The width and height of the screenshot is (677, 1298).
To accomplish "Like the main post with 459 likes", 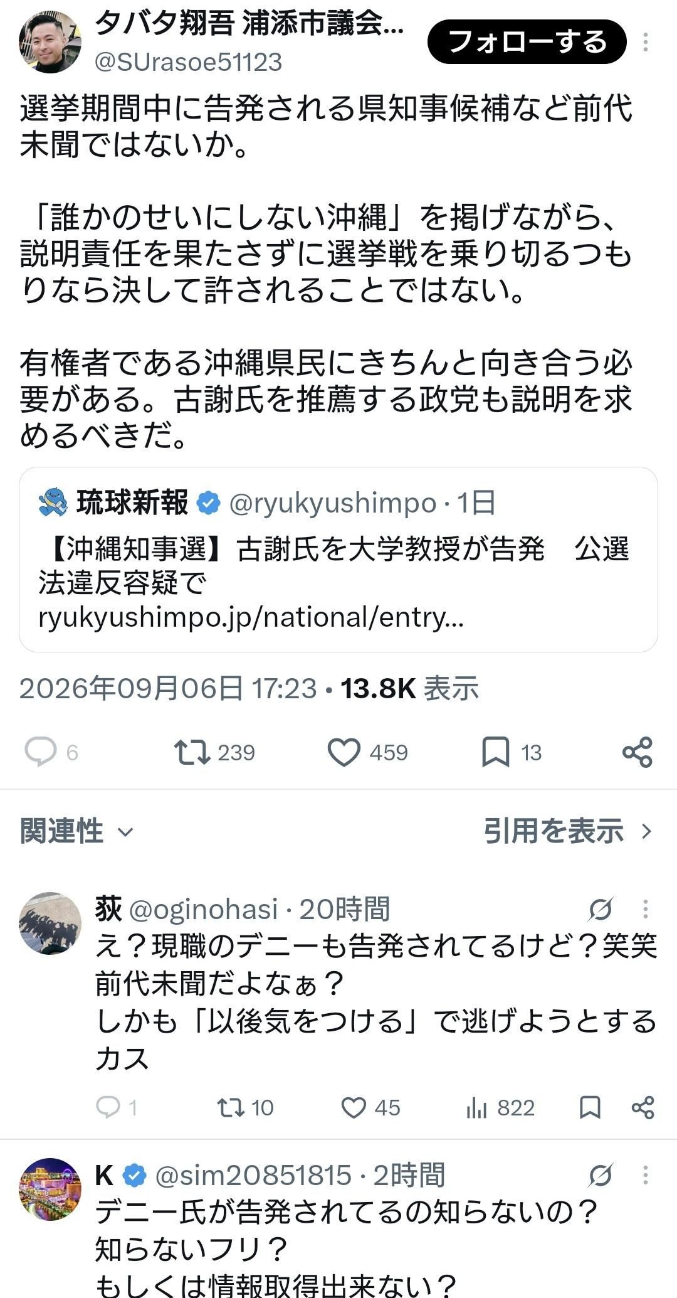I will (344, 752).
